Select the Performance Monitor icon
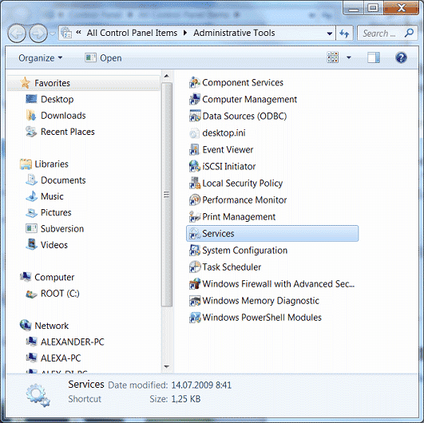 [x=195, y=200]
